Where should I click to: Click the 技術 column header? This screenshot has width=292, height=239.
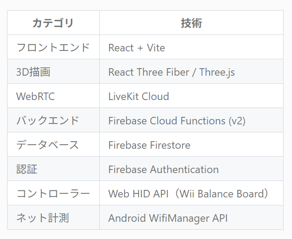191,23
